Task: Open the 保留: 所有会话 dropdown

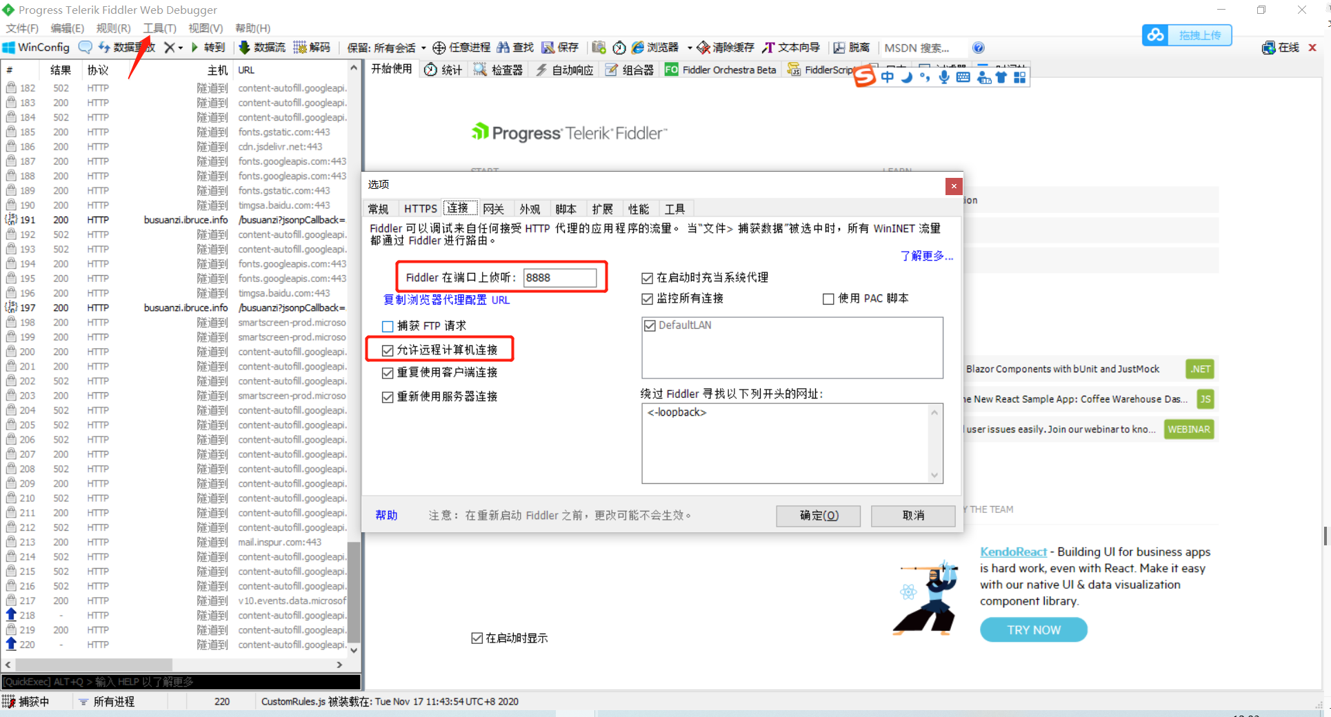Action: (x=424, y=48)
